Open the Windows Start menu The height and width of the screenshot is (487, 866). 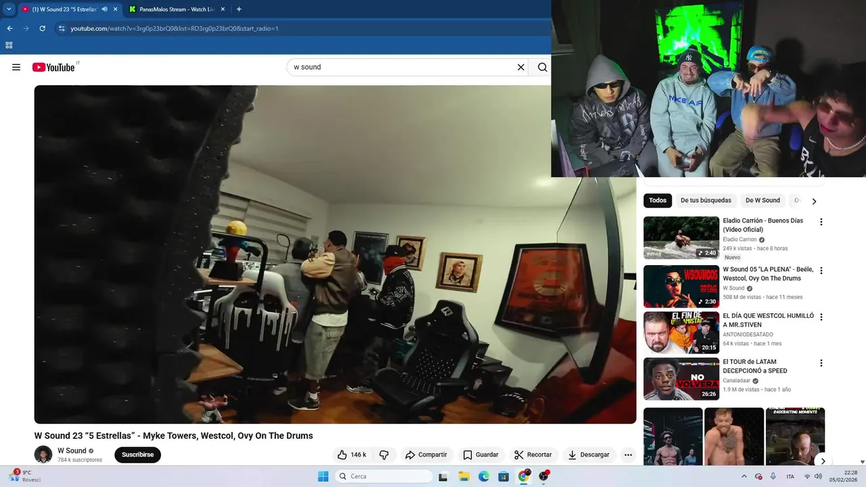point(323,476)
